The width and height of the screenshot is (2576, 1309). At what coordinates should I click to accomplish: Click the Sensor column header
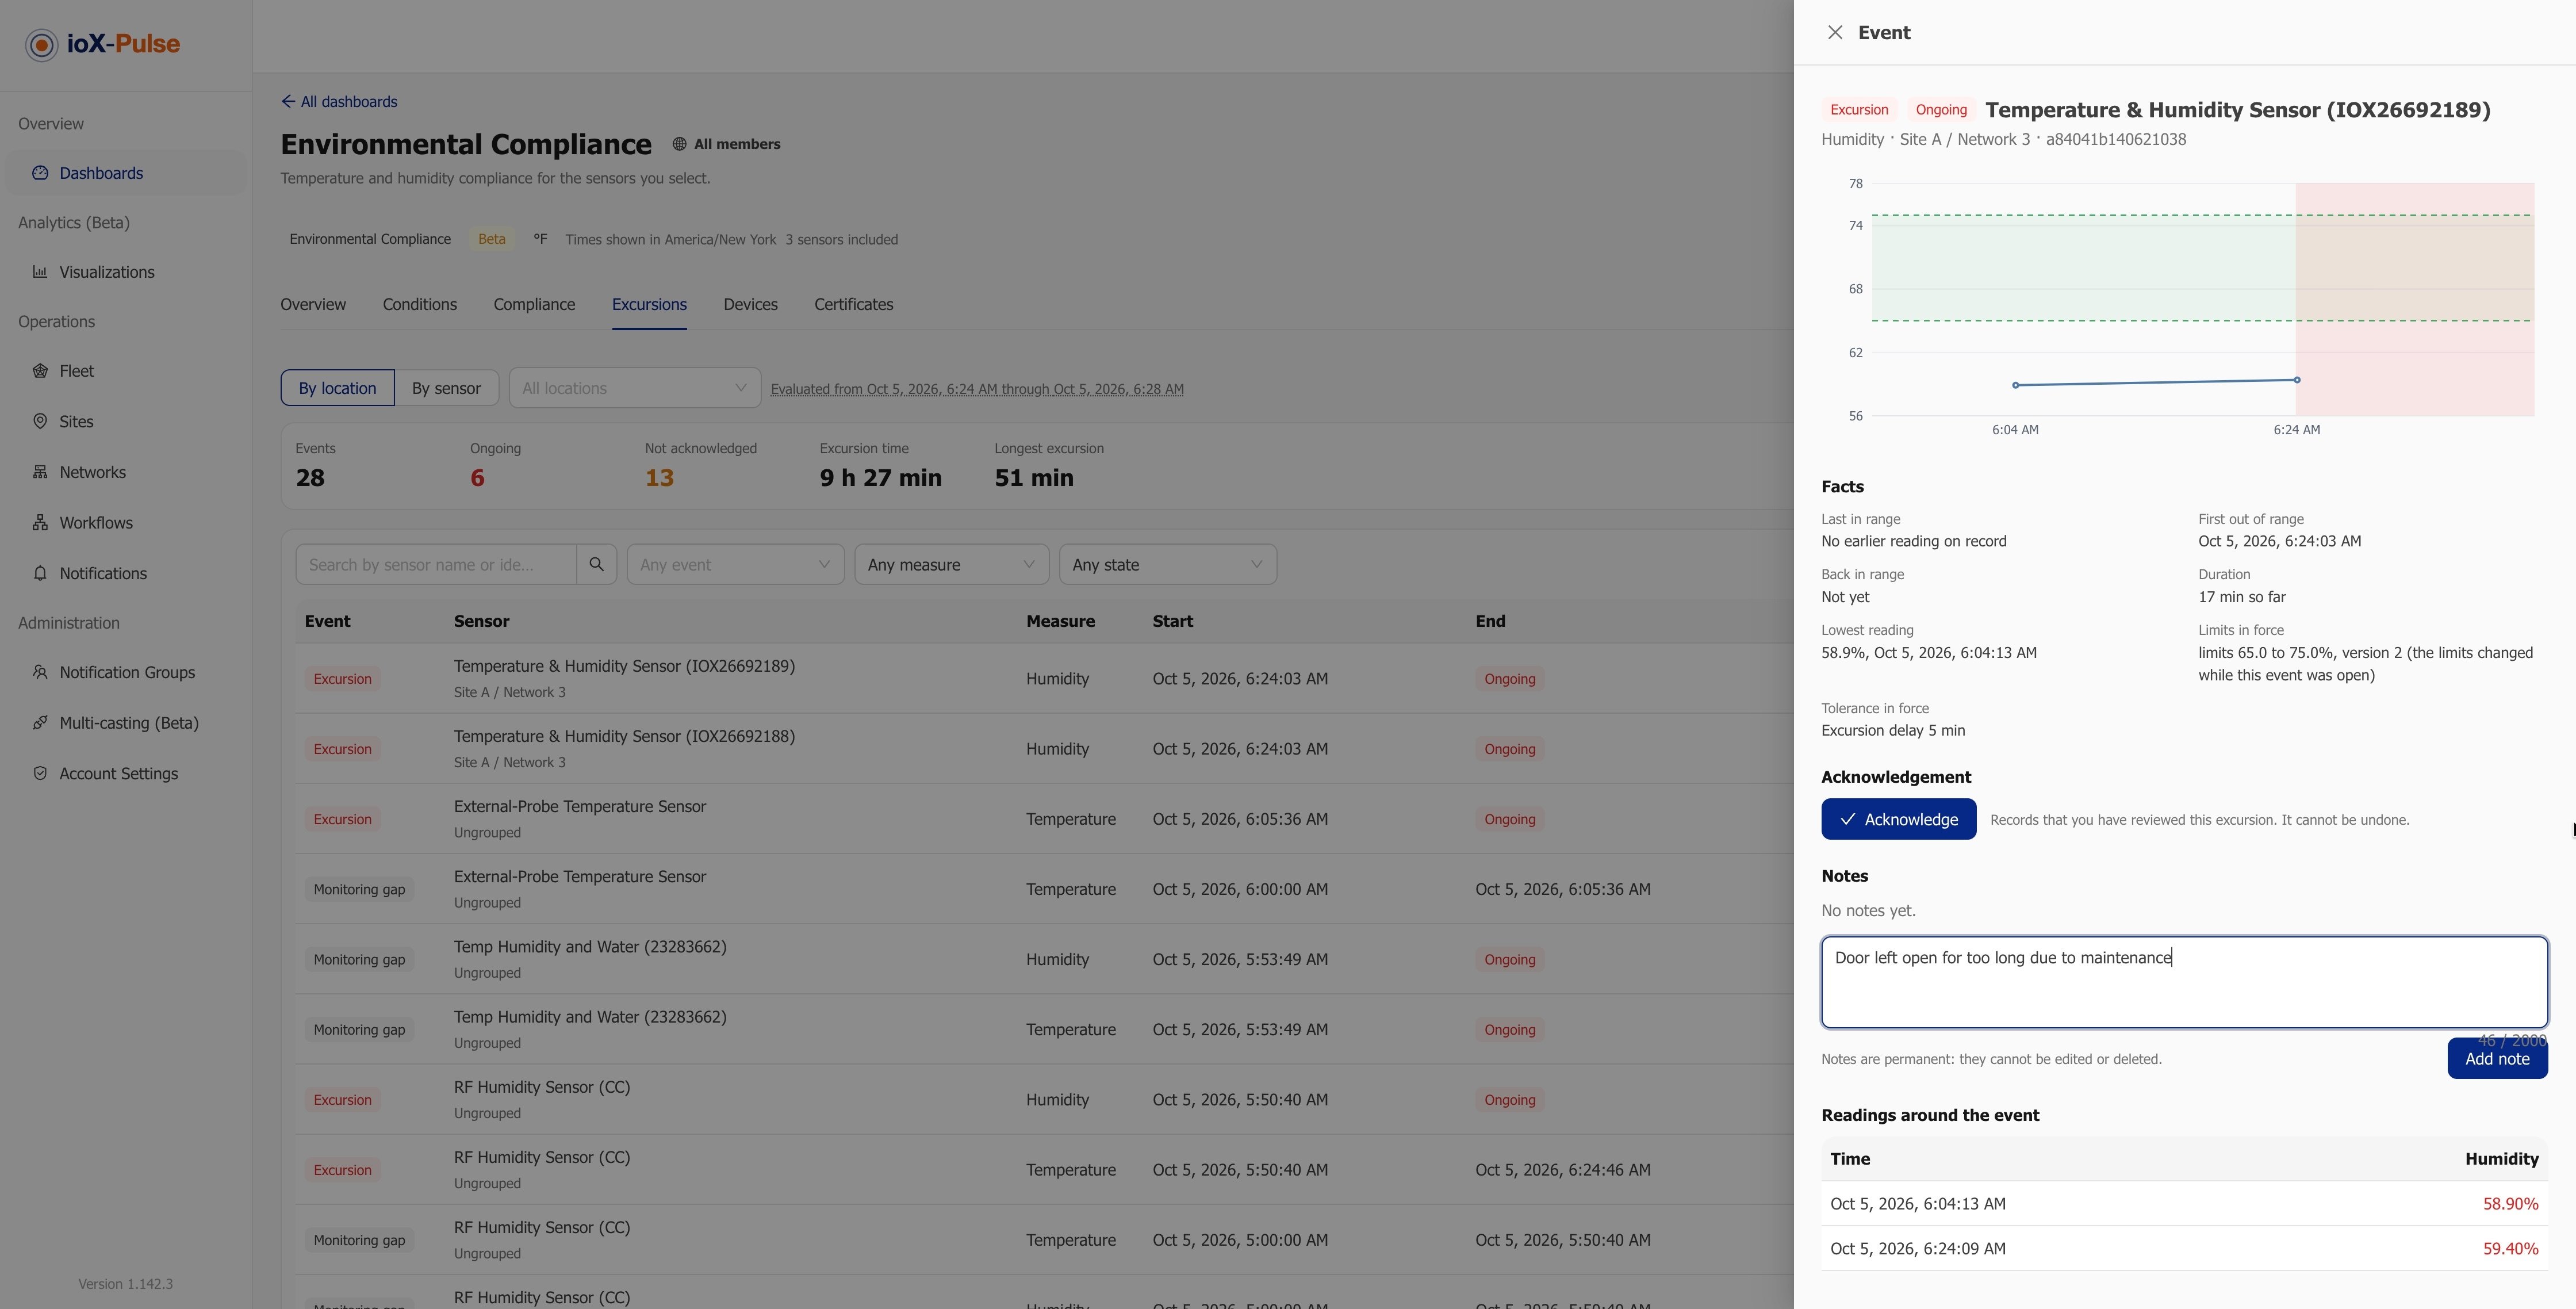[481, 621]
